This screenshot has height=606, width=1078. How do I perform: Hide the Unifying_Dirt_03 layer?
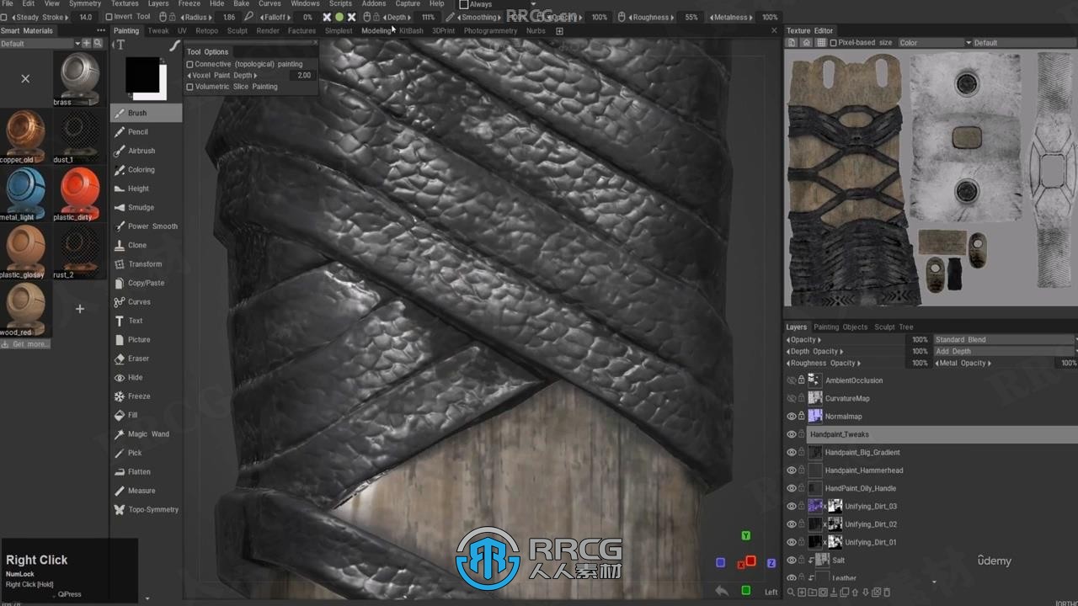[x=791, y=506]
